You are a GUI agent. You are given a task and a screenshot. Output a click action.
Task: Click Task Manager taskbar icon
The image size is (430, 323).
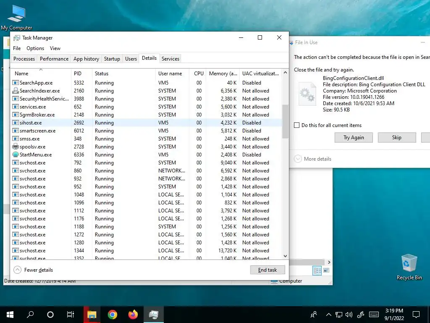(x=154, y=315)
